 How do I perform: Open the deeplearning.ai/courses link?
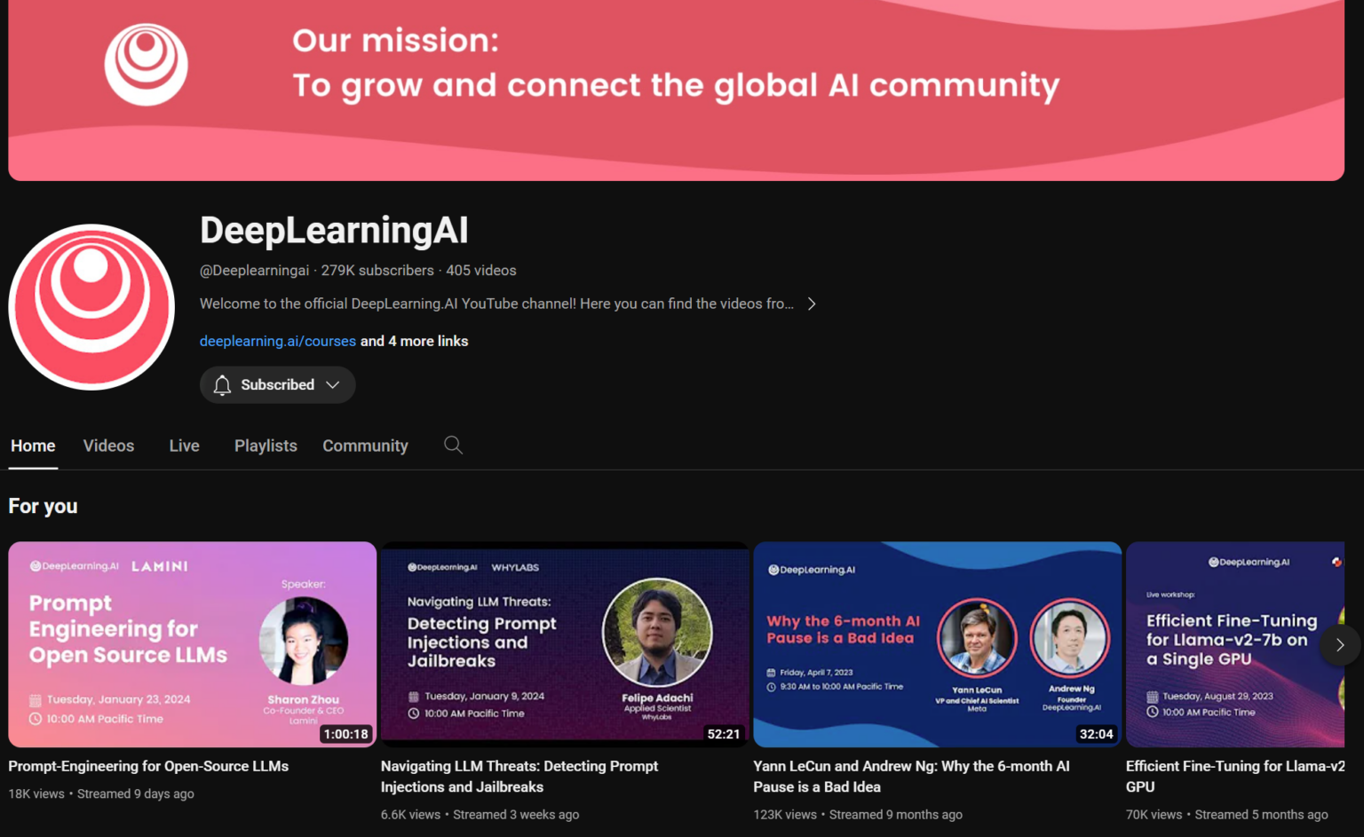pos(277,341)
